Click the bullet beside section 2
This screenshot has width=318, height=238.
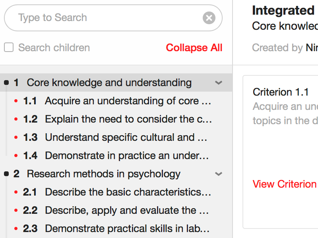coord(6,174)
